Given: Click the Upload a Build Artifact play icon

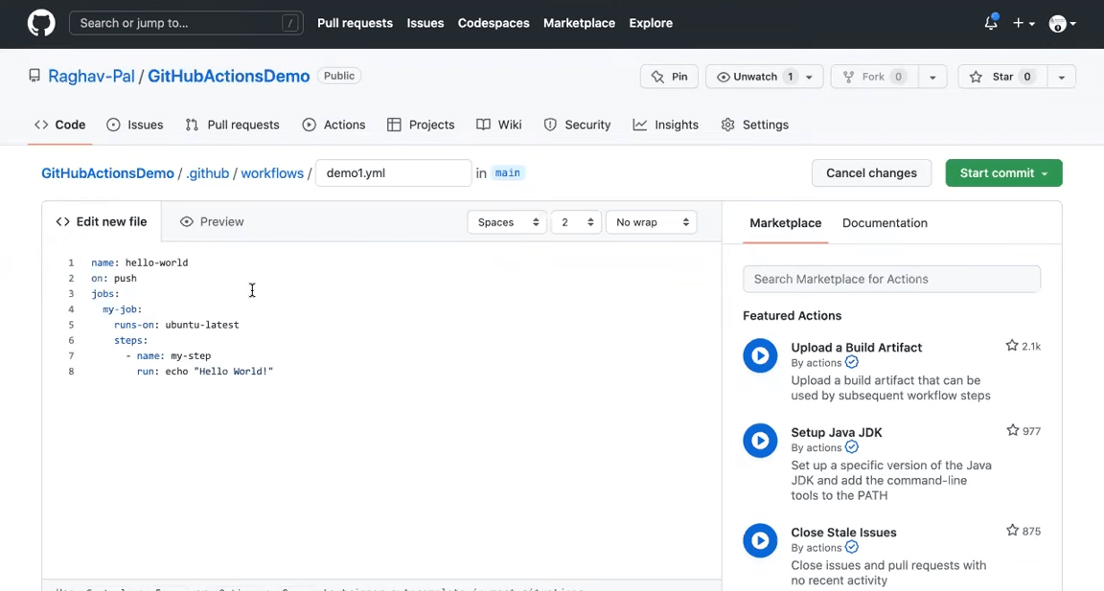Looking at the screenshot, I should pos(760,356).
